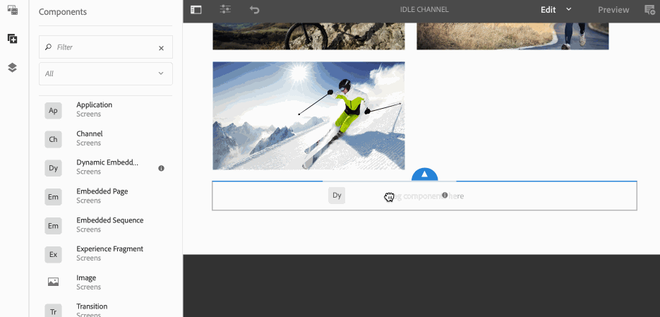Click the undo arrow icon

coord(254,9)
